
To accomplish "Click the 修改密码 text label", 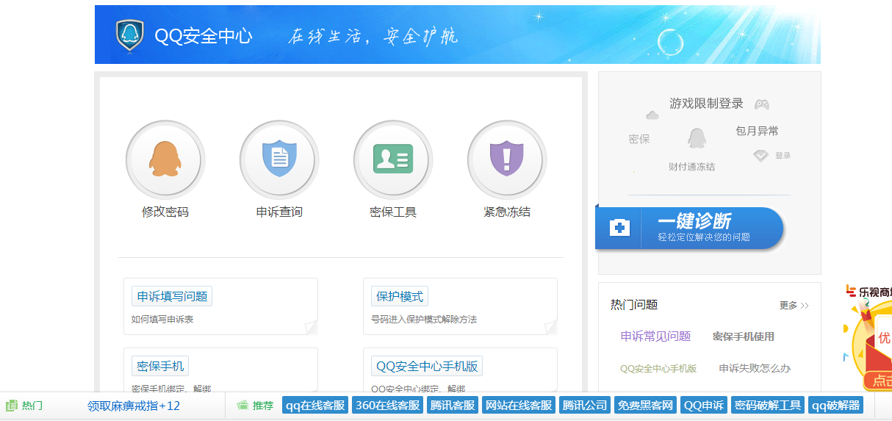I will tap(165, 212).
